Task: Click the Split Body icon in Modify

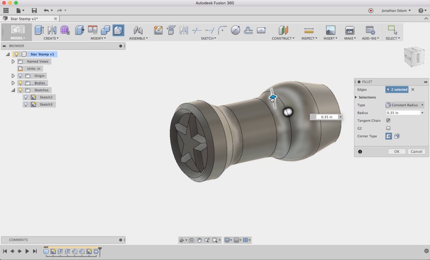Action: pyautogui.click(x=92, y=29)
